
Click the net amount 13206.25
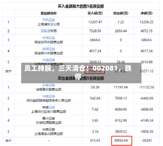coord(146,22)
